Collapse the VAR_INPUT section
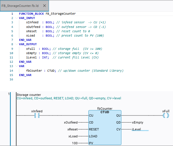The width and height of the screenshot is (173, 146). point(16,18)
